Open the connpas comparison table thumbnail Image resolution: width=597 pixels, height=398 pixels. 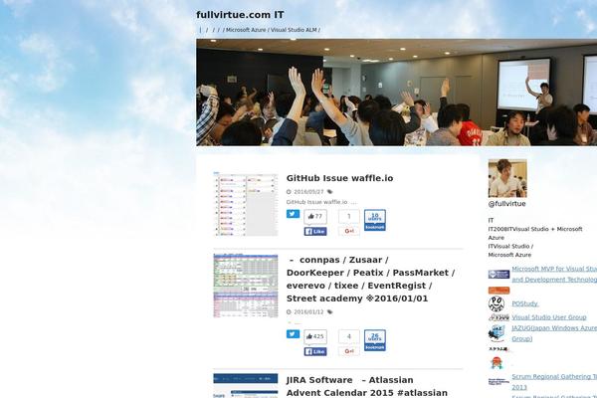(246, 286)
